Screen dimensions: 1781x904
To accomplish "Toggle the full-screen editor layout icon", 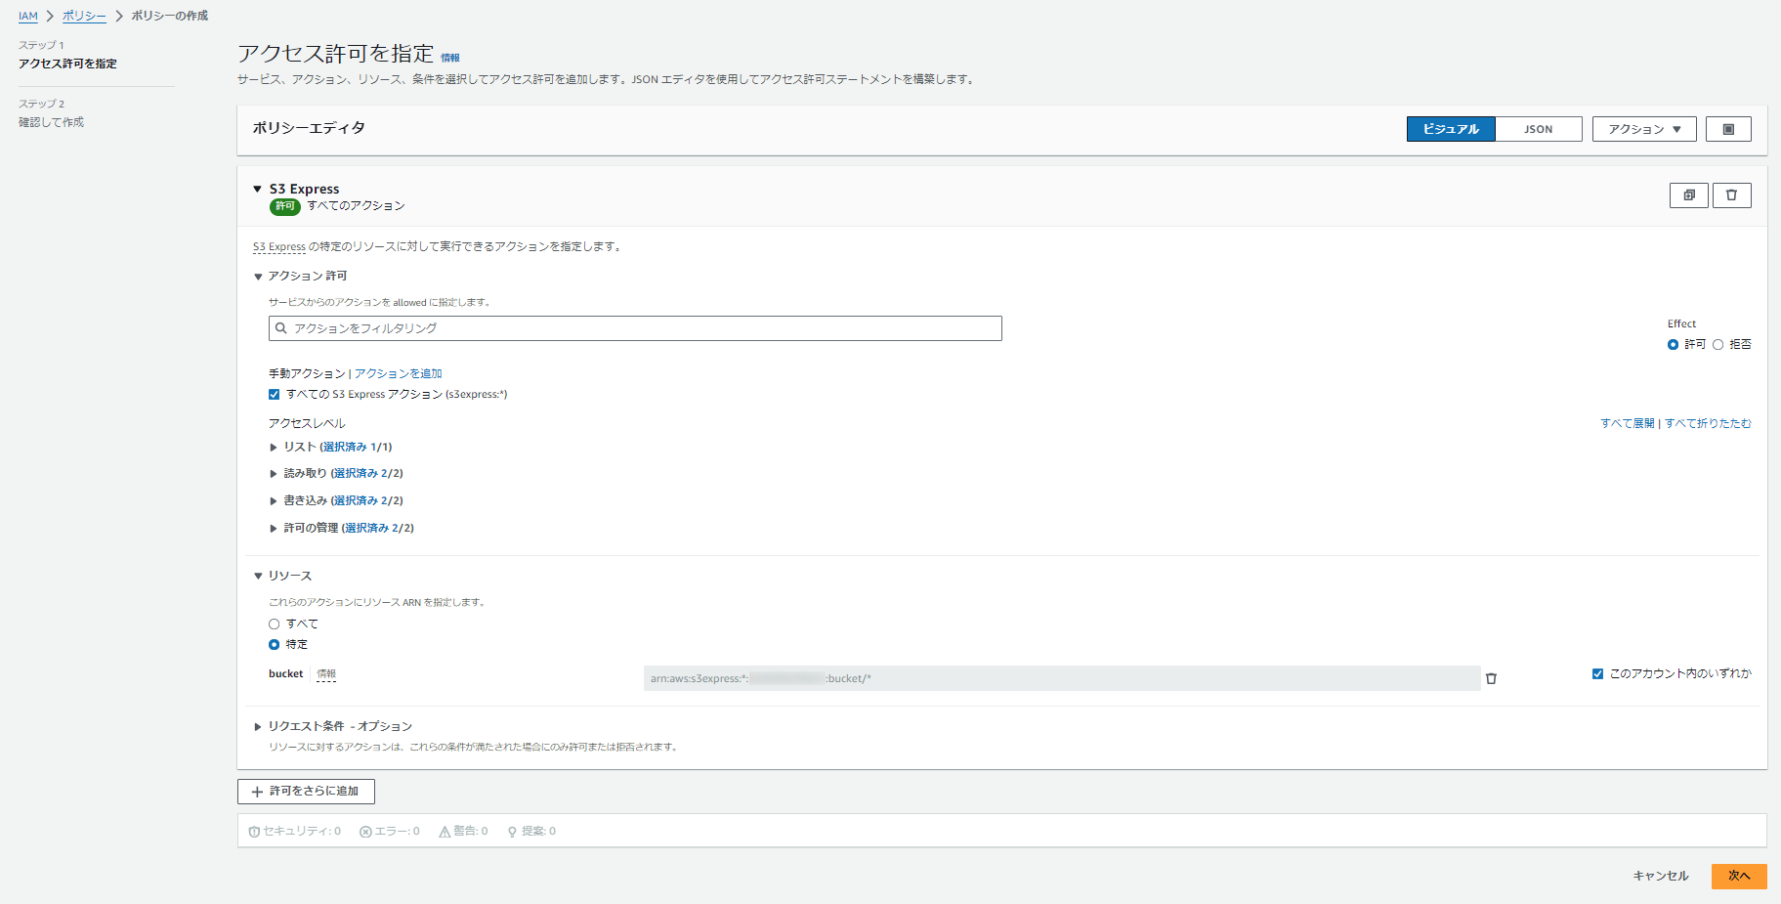I will [x=1728, y=129].
